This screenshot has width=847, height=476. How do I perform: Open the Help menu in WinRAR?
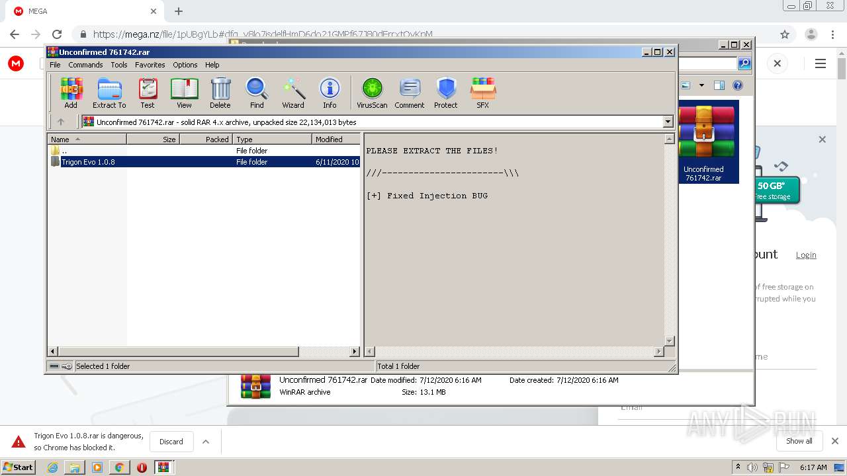[x=212, y=65]
